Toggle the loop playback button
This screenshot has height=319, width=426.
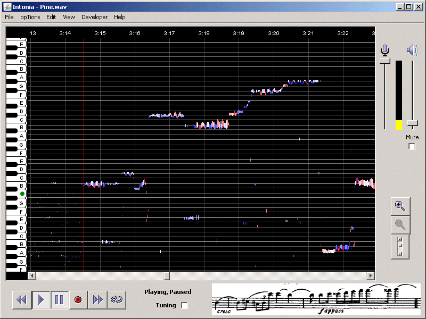[x=117, y=300]
